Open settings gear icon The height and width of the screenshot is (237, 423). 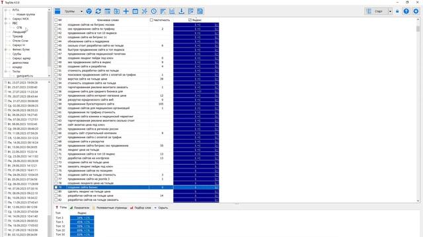pos(416,11)
